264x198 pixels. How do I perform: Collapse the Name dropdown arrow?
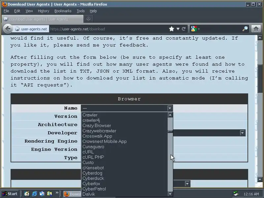point(170,108)
